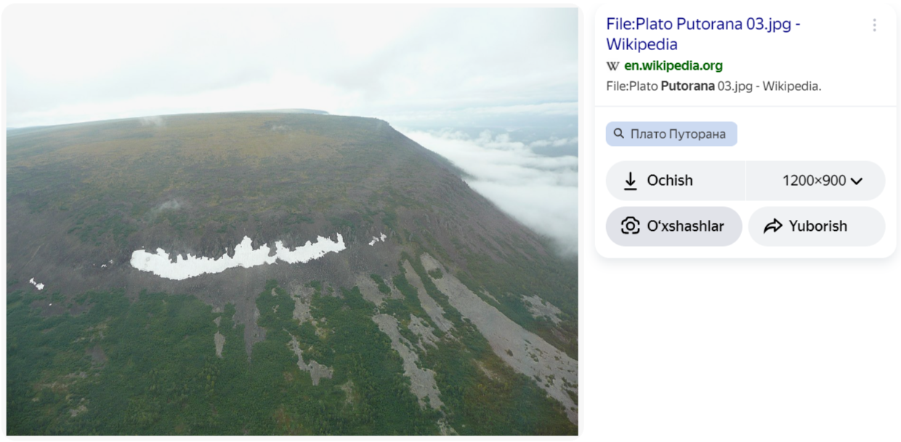Expand the chevron next to 1200×900
Screen dimensions: 901x442
tap(857, 181)
